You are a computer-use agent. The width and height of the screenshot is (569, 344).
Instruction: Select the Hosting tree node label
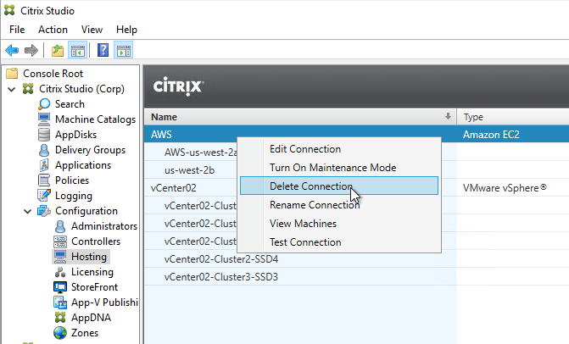(x=89, y=257)
